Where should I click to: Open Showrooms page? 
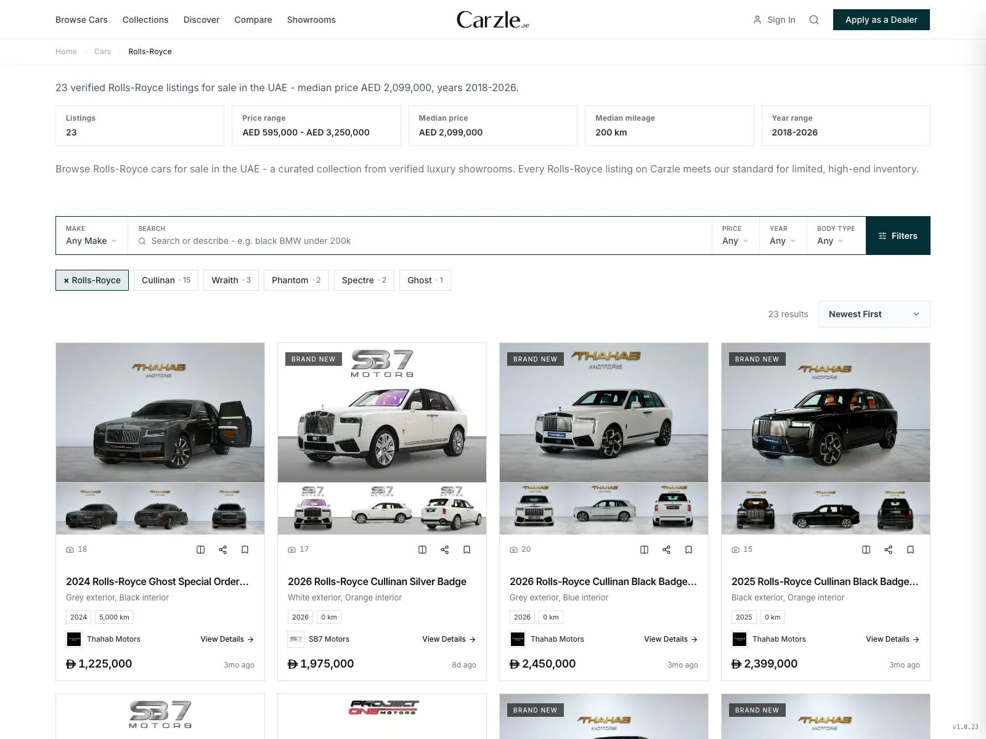(311, 20)
